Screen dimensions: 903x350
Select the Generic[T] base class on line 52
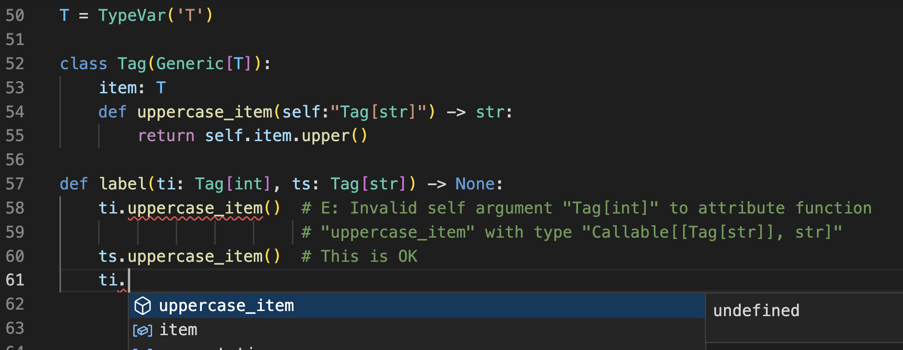click(x=202, y=64)
